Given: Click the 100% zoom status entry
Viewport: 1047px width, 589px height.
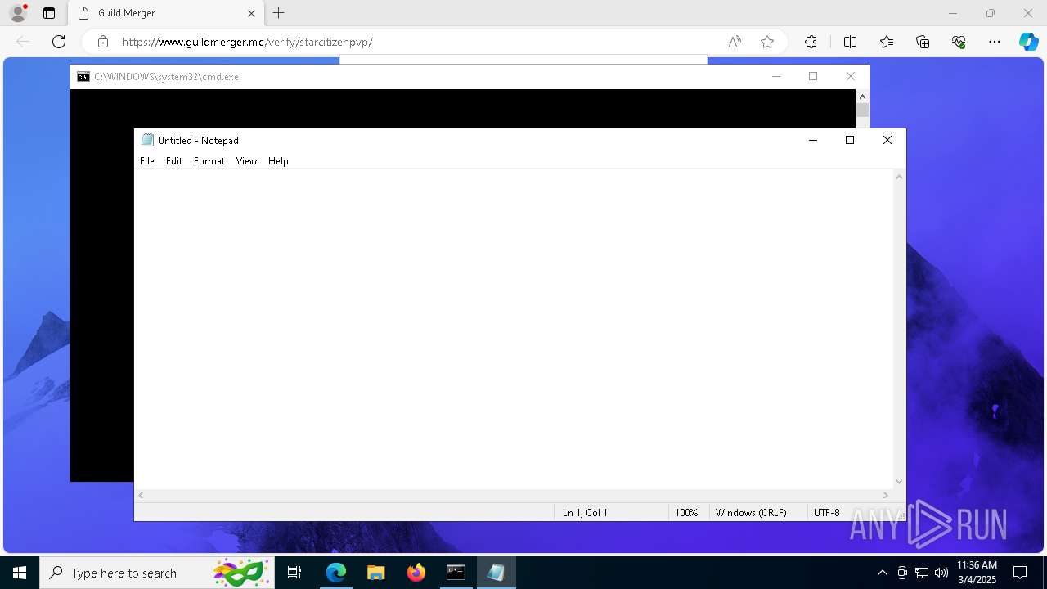Looking at the screenshot, I should 686,513.
